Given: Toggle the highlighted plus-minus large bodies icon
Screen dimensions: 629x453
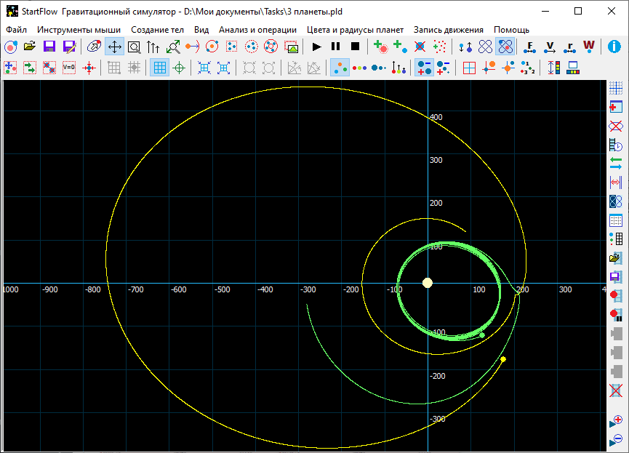Looking at the screenshot, I should click(x=424, y=68).
